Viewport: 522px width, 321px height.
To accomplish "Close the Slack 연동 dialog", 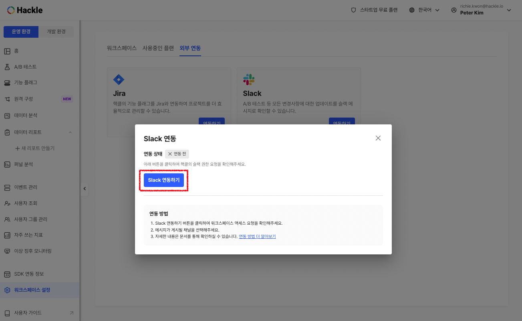I will (x=378, y=138).
